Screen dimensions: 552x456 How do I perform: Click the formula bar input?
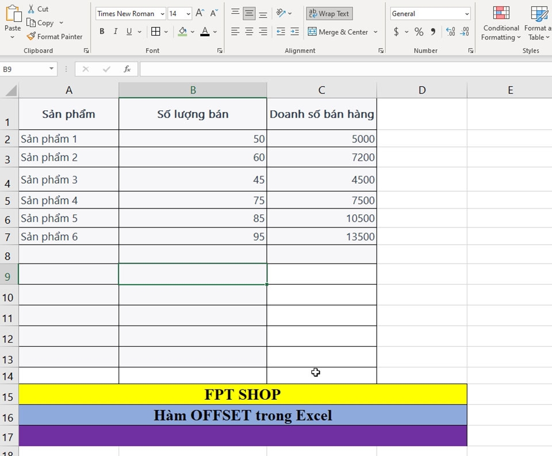tap(346, 69)
